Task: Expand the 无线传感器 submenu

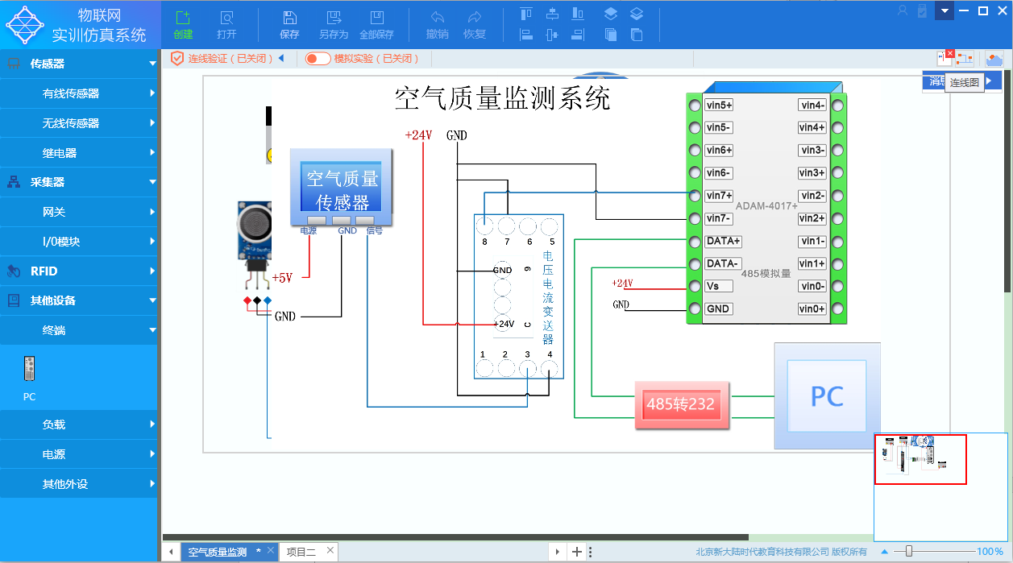Action: click(x=152, y=123)
